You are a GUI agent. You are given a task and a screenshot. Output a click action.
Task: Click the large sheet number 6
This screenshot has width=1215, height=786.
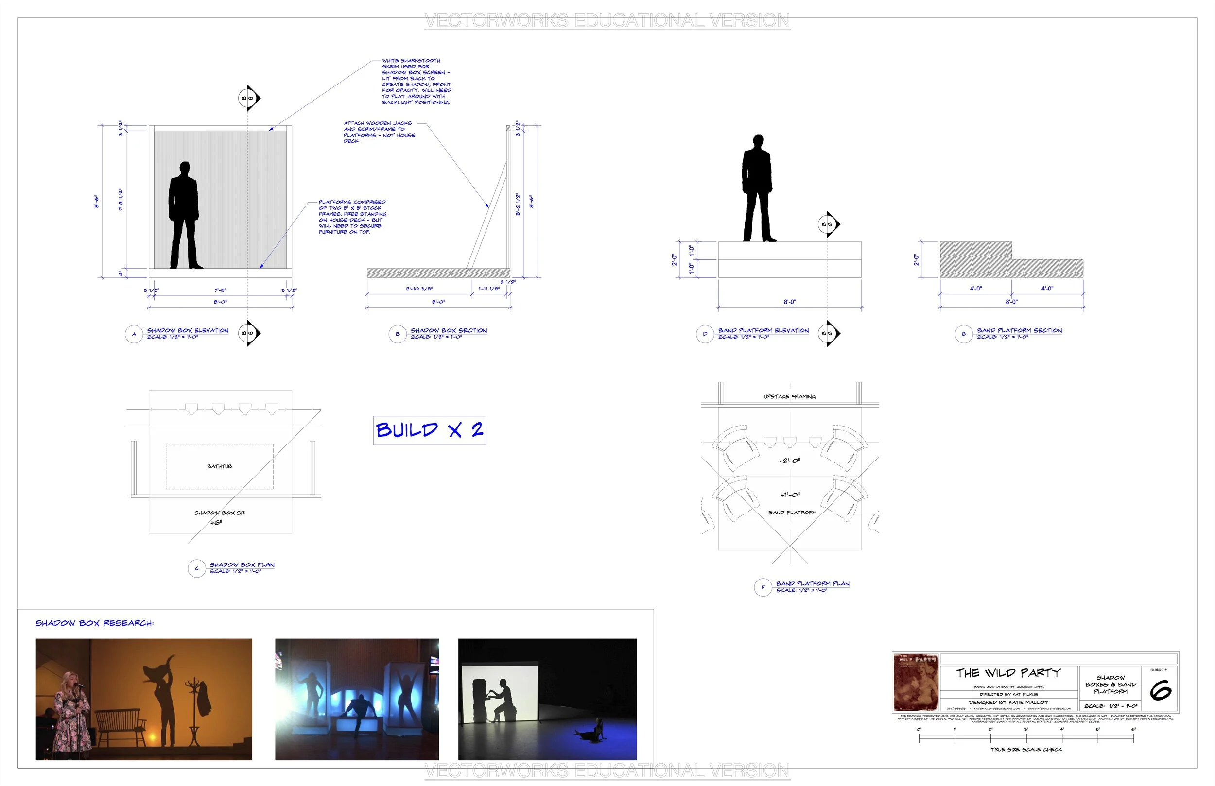tap(1161, 690)
